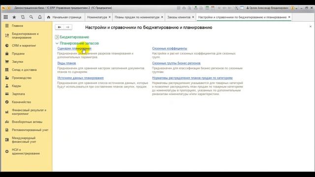Image resolution: width=315 pixels, height=177 pixels.
Task: Click the Казначейство sidebar icon
Action: coord(7,102)
